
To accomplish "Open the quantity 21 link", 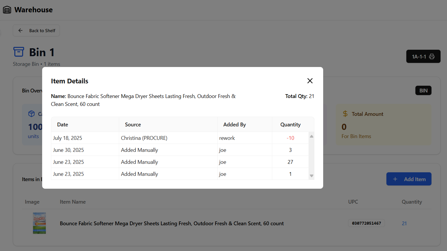I will pyautogui.click(x=404, y=224).
